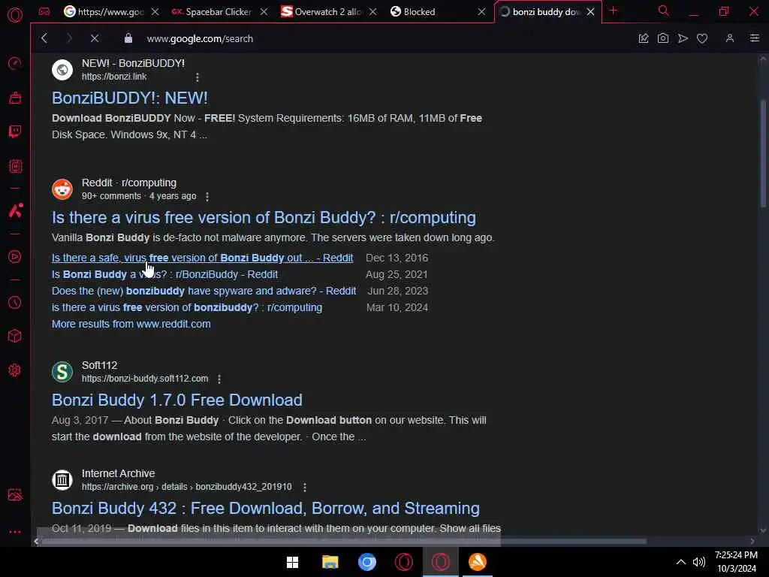Click the site security padlock icon
This screenshot has width=769, height=577.
click(128, 38)
